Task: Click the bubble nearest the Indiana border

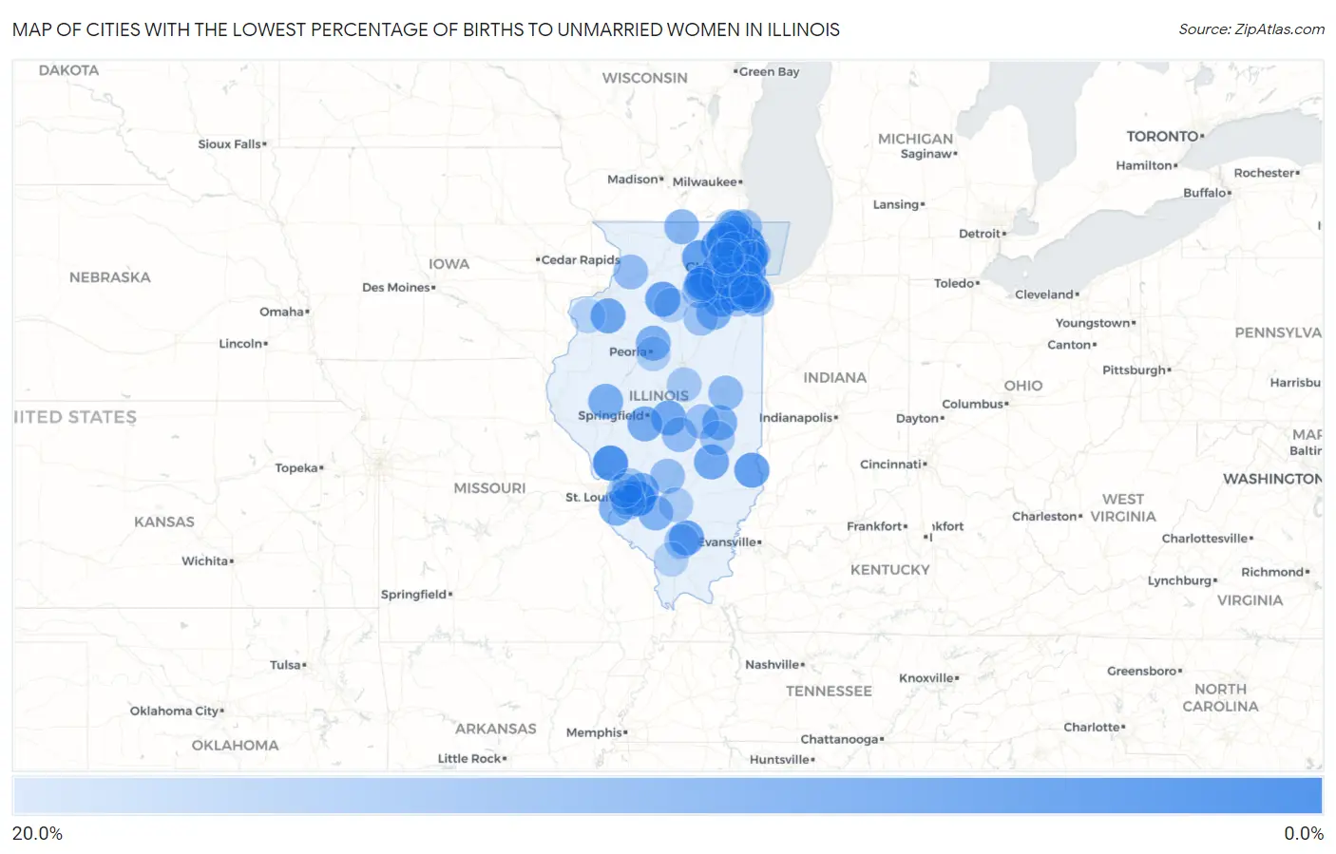Action: (x=751, y=469)
